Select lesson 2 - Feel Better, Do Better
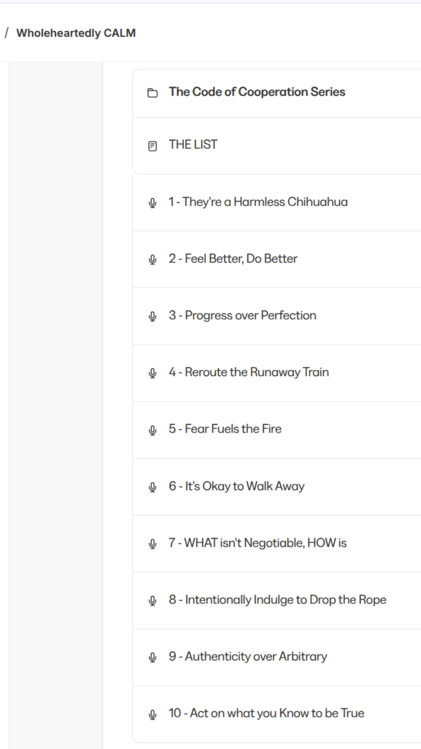 pos(233,259)
